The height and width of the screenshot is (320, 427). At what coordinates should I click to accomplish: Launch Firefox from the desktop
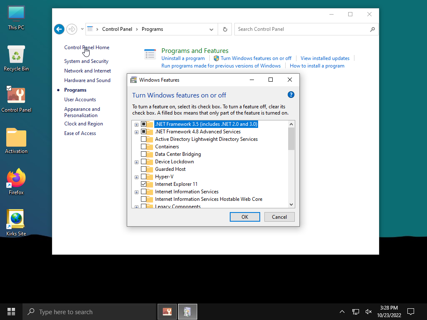(x=16, y=182)
